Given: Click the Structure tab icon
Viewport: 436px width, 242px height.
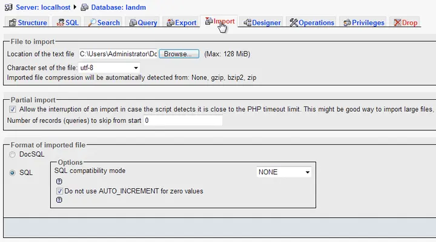Looking at the screenshot, I should 13,22.
